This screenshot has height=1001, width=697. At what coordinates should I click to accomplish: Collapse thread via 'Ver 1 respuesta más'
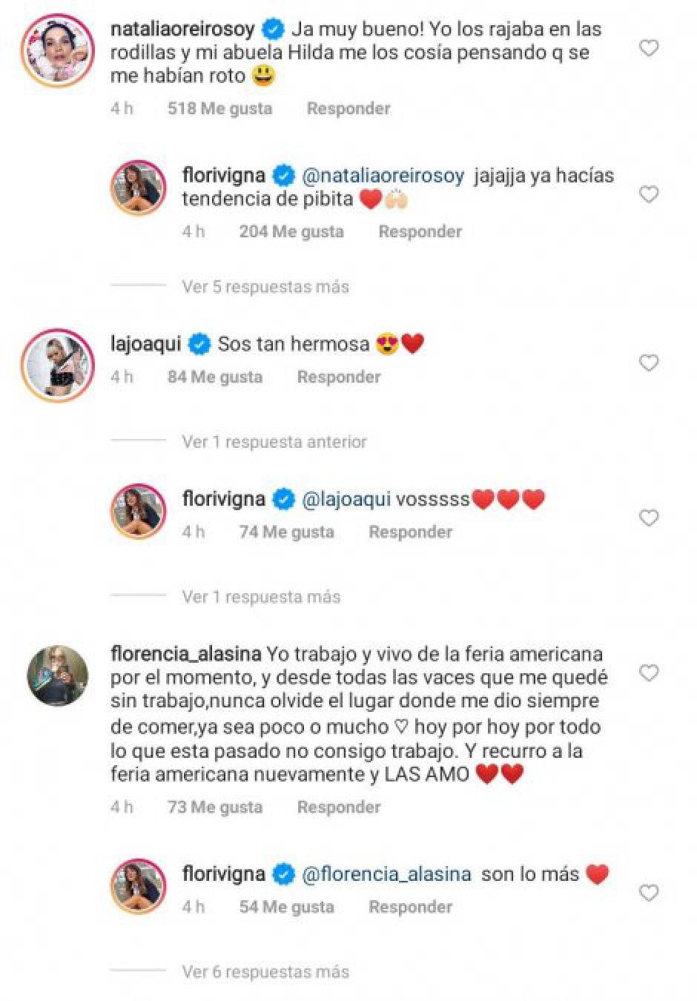(x=261, y=596)
